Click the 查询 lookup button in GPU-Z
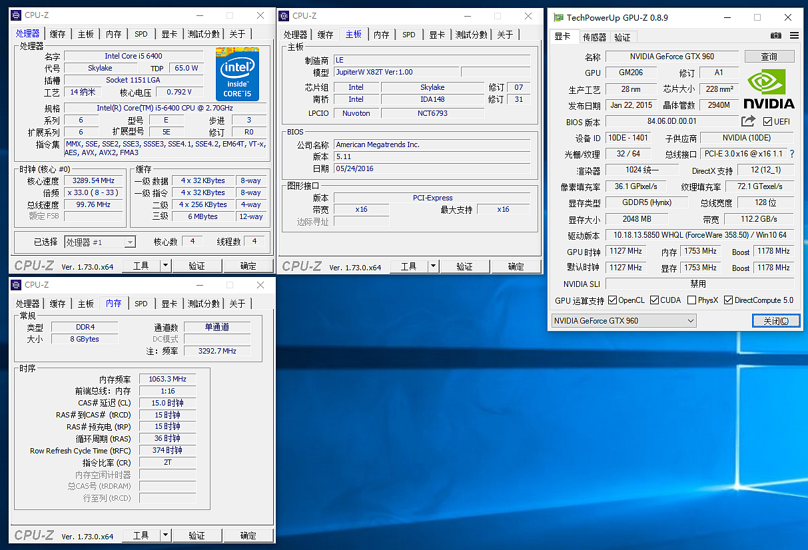 pyautogui.click(x=769, y=57)
